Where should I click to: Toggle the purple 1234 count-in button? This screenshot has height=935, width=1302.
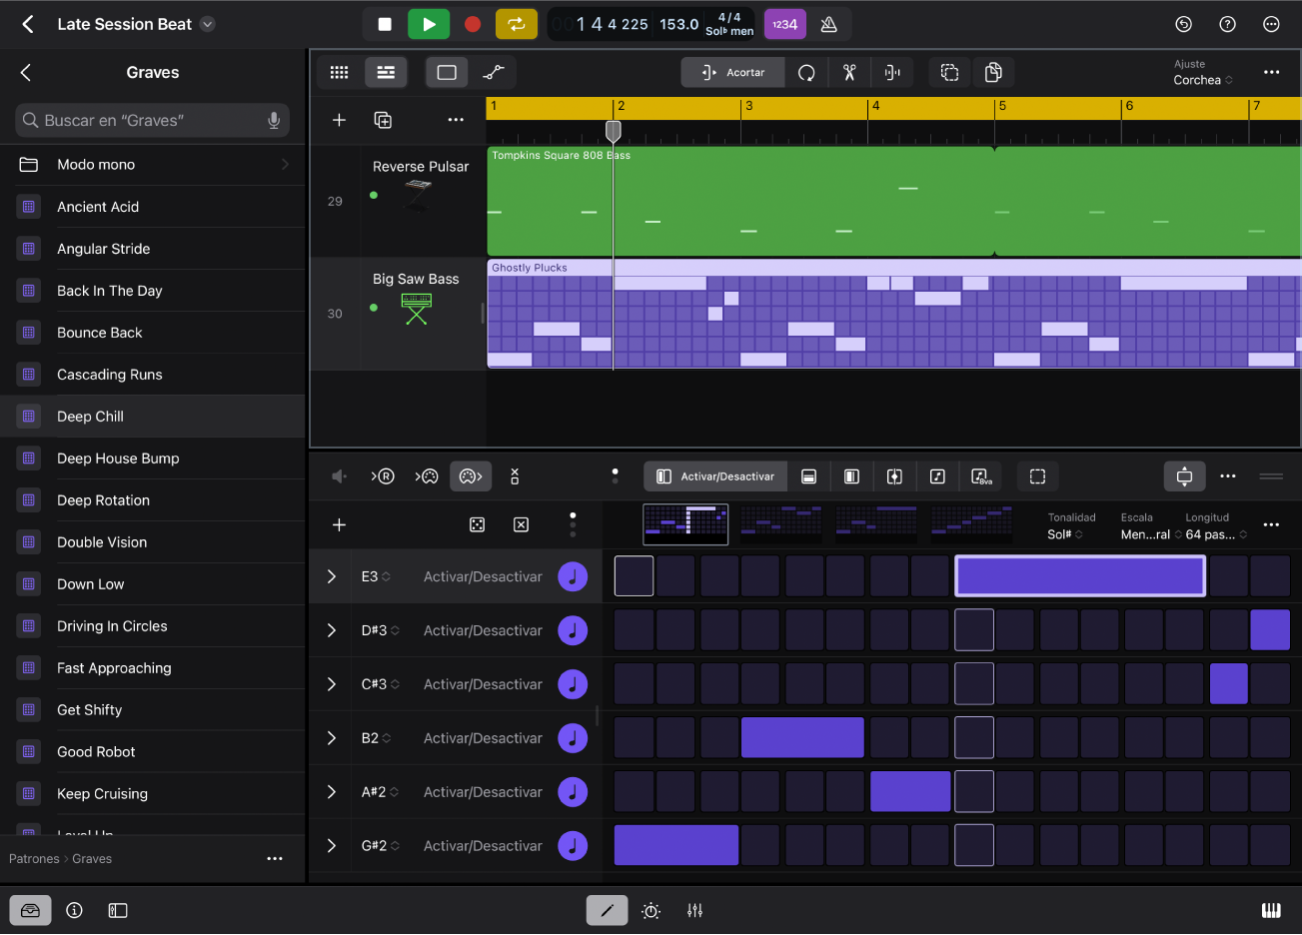click(785, 24)
